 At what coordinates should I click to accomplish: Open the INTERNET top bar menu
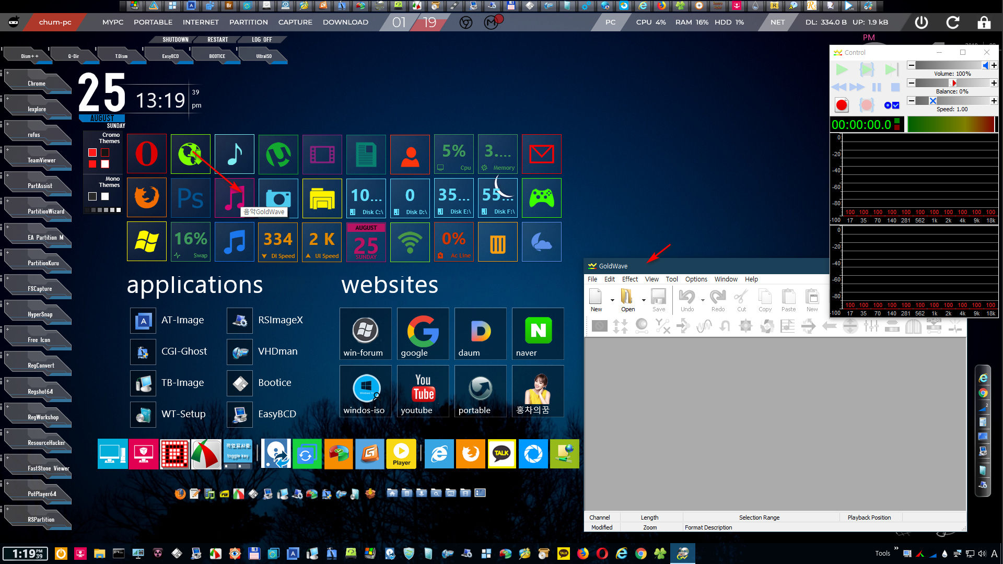[201, 22]
